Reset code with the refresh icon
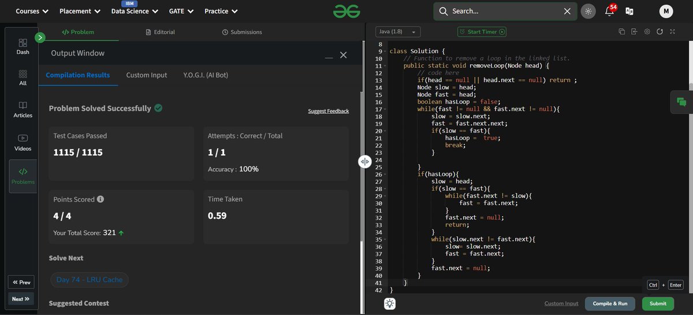 point(660,32)
